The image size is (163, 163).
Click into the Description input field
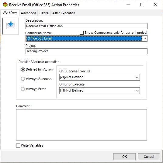86,26
